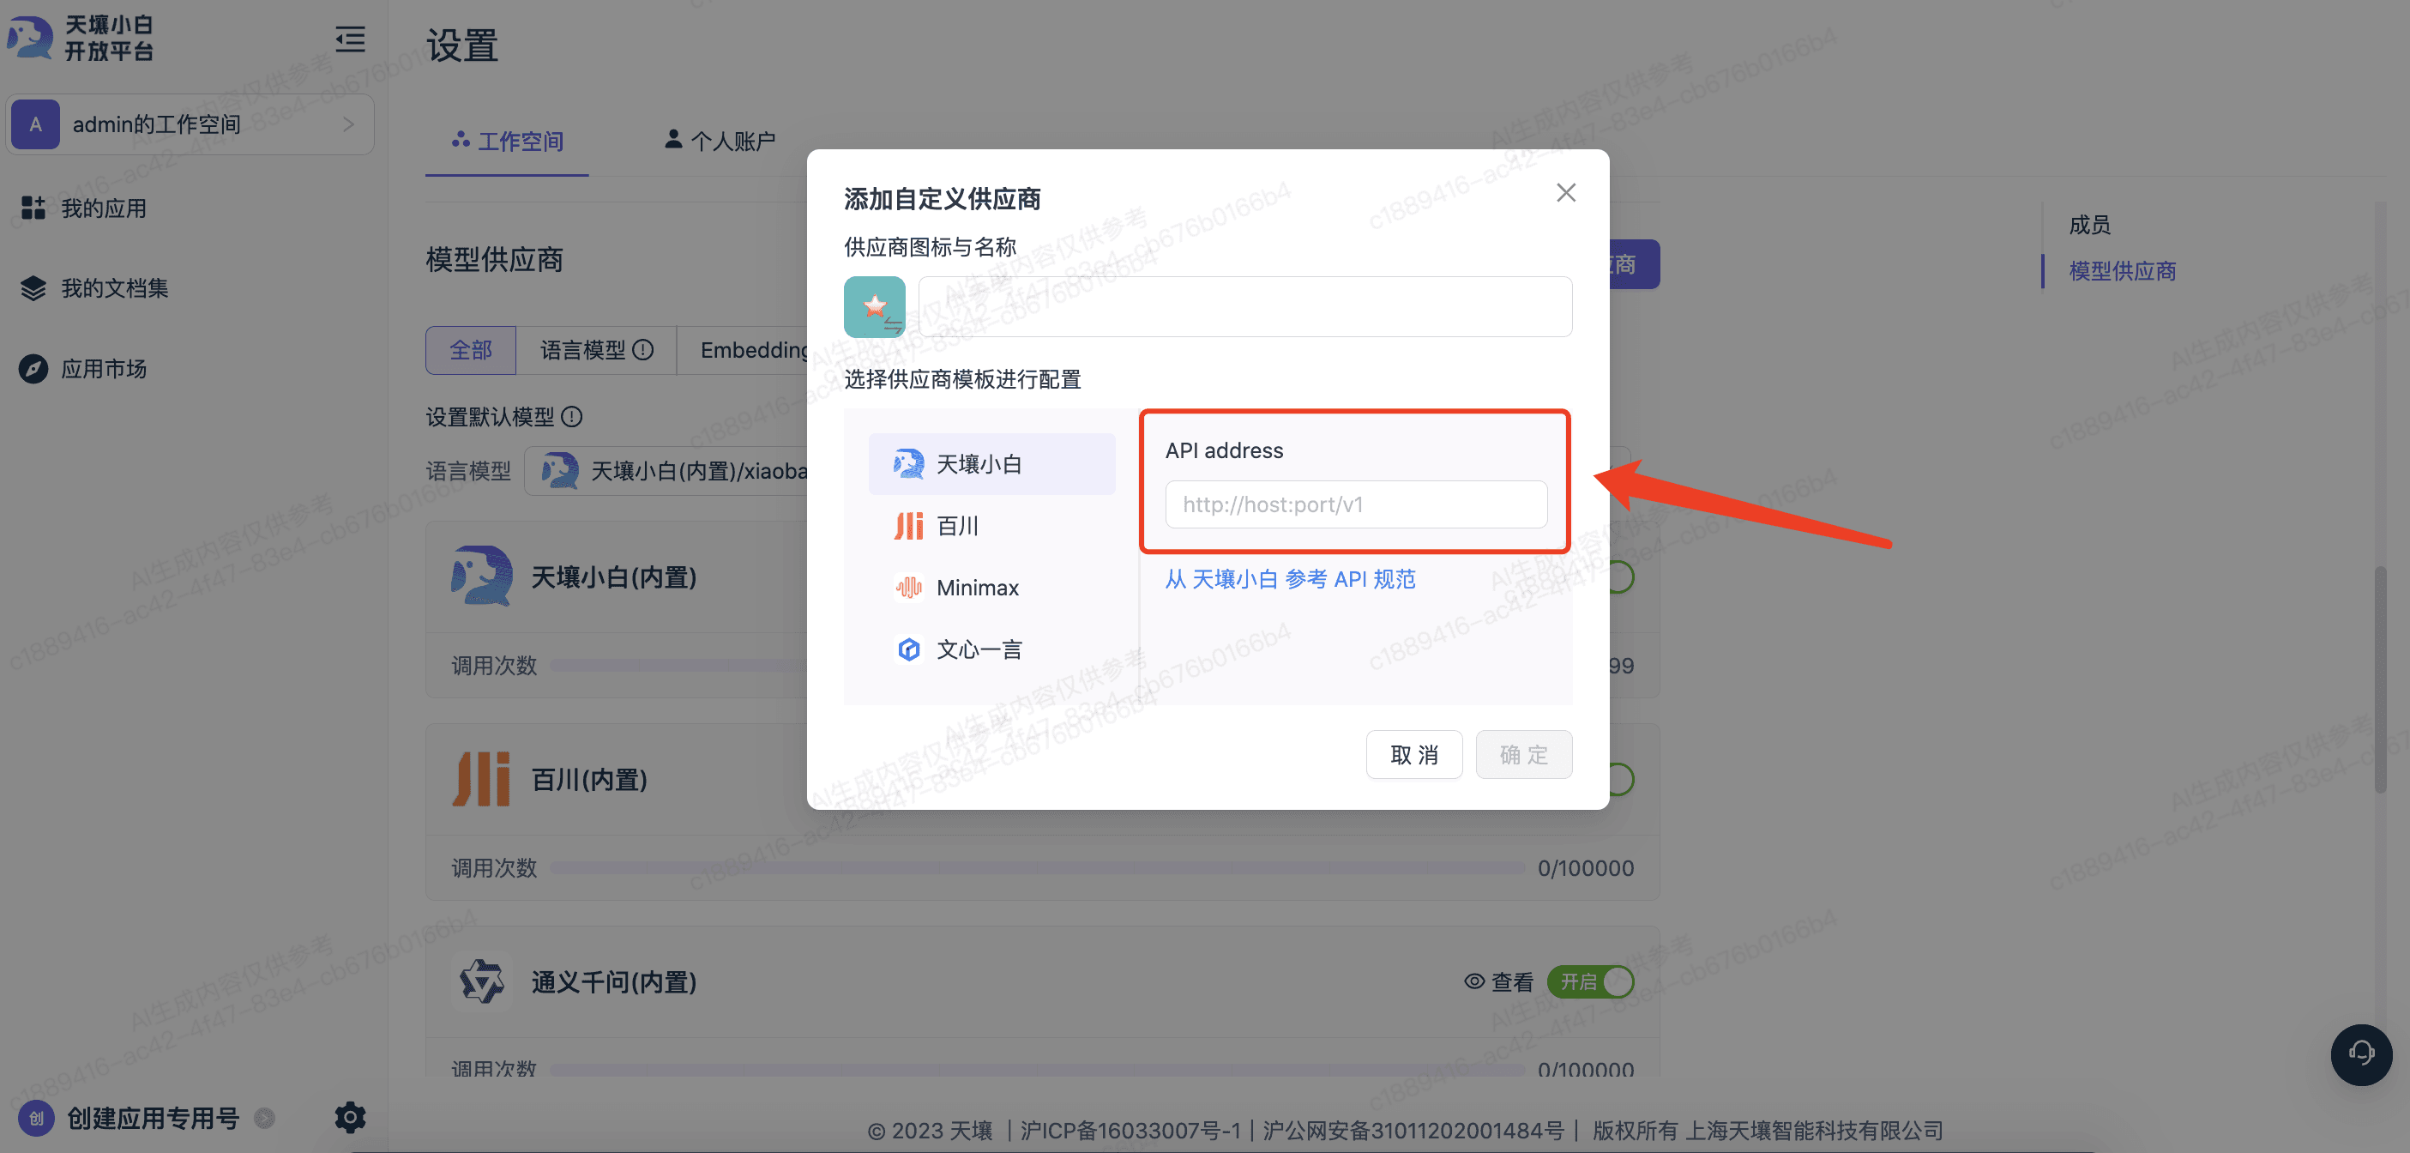
Task: Click the supplier avatar icon in the dialog
Action: [874, 306]
